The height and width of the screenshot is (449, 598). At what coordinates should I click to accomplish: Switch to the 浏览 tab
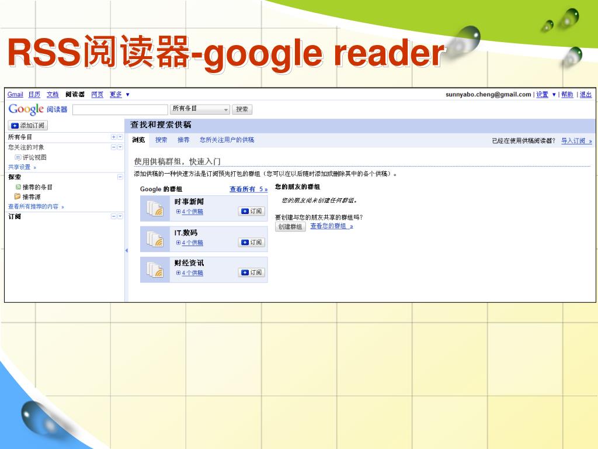pyautogui.click(x=139, y=140)
